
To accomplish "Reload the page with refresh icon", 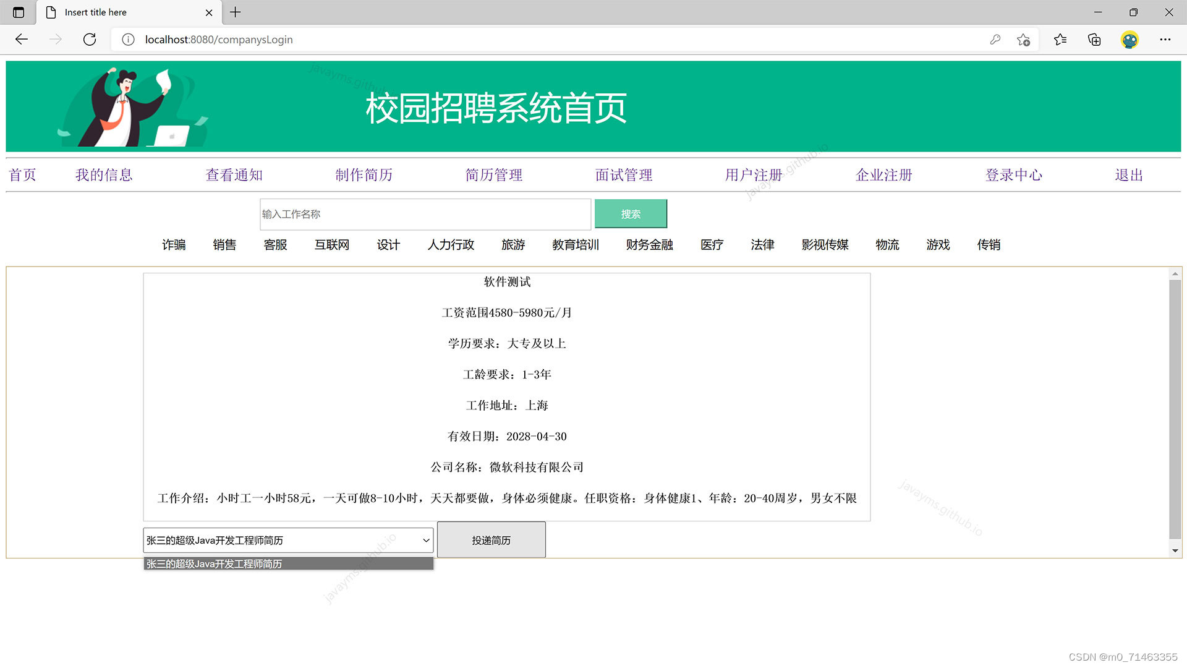I will [90, 40].
